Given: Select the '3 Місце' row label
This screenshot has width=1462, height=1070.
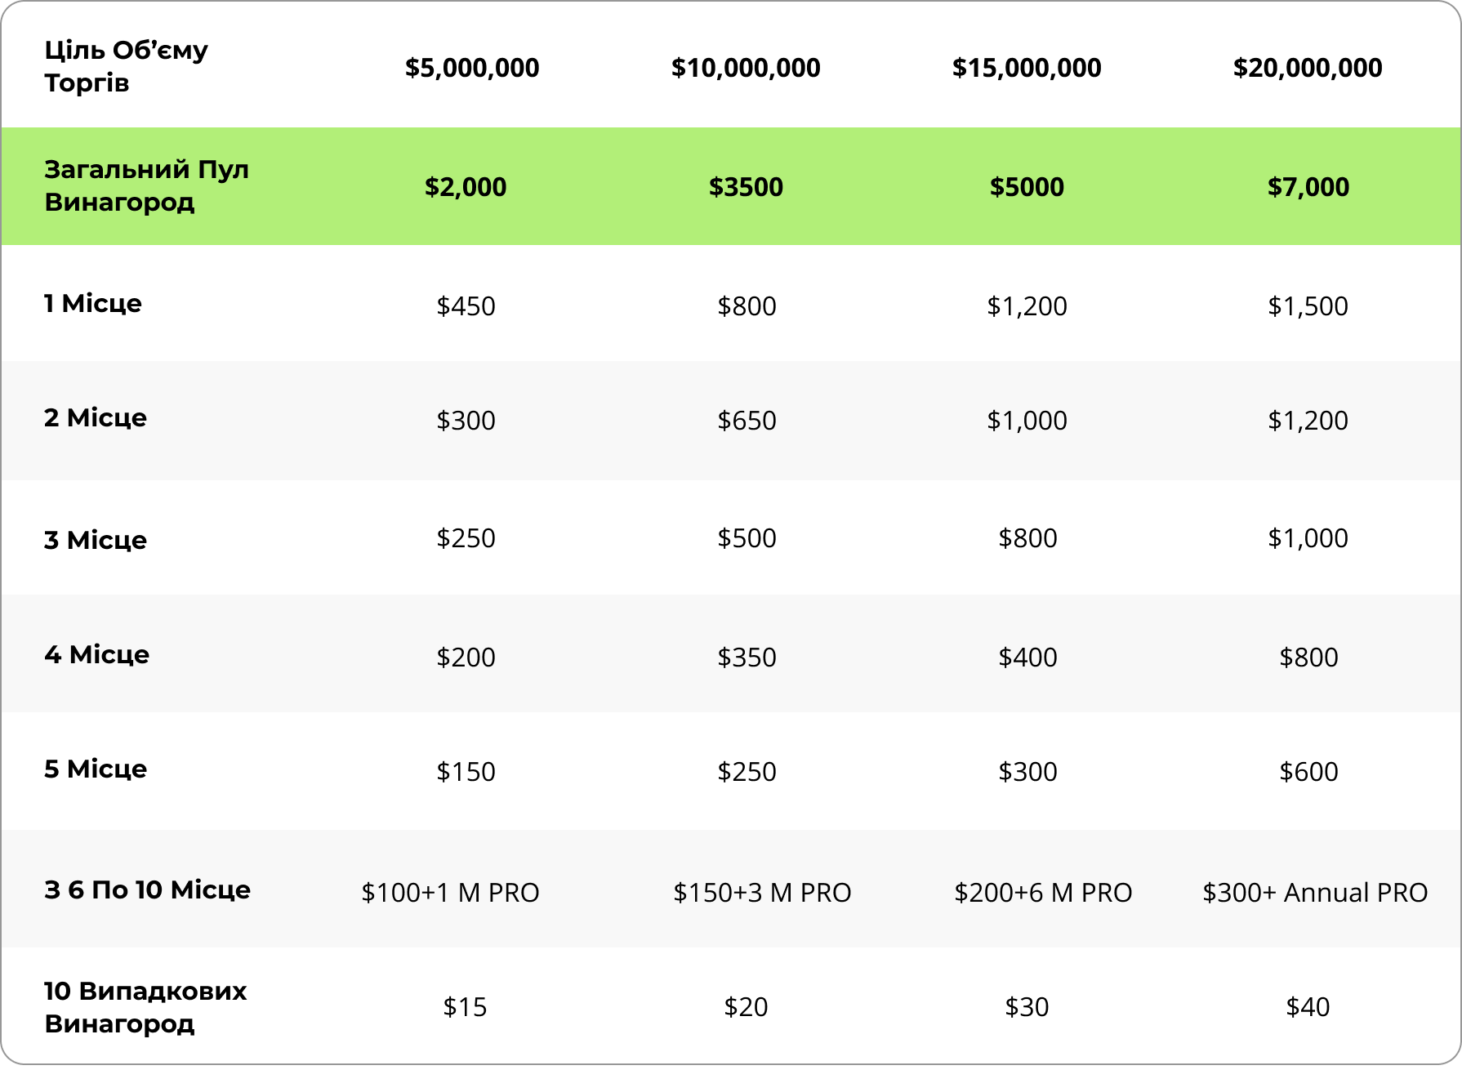Looking at the screenshot, I should tap(96, 540).
